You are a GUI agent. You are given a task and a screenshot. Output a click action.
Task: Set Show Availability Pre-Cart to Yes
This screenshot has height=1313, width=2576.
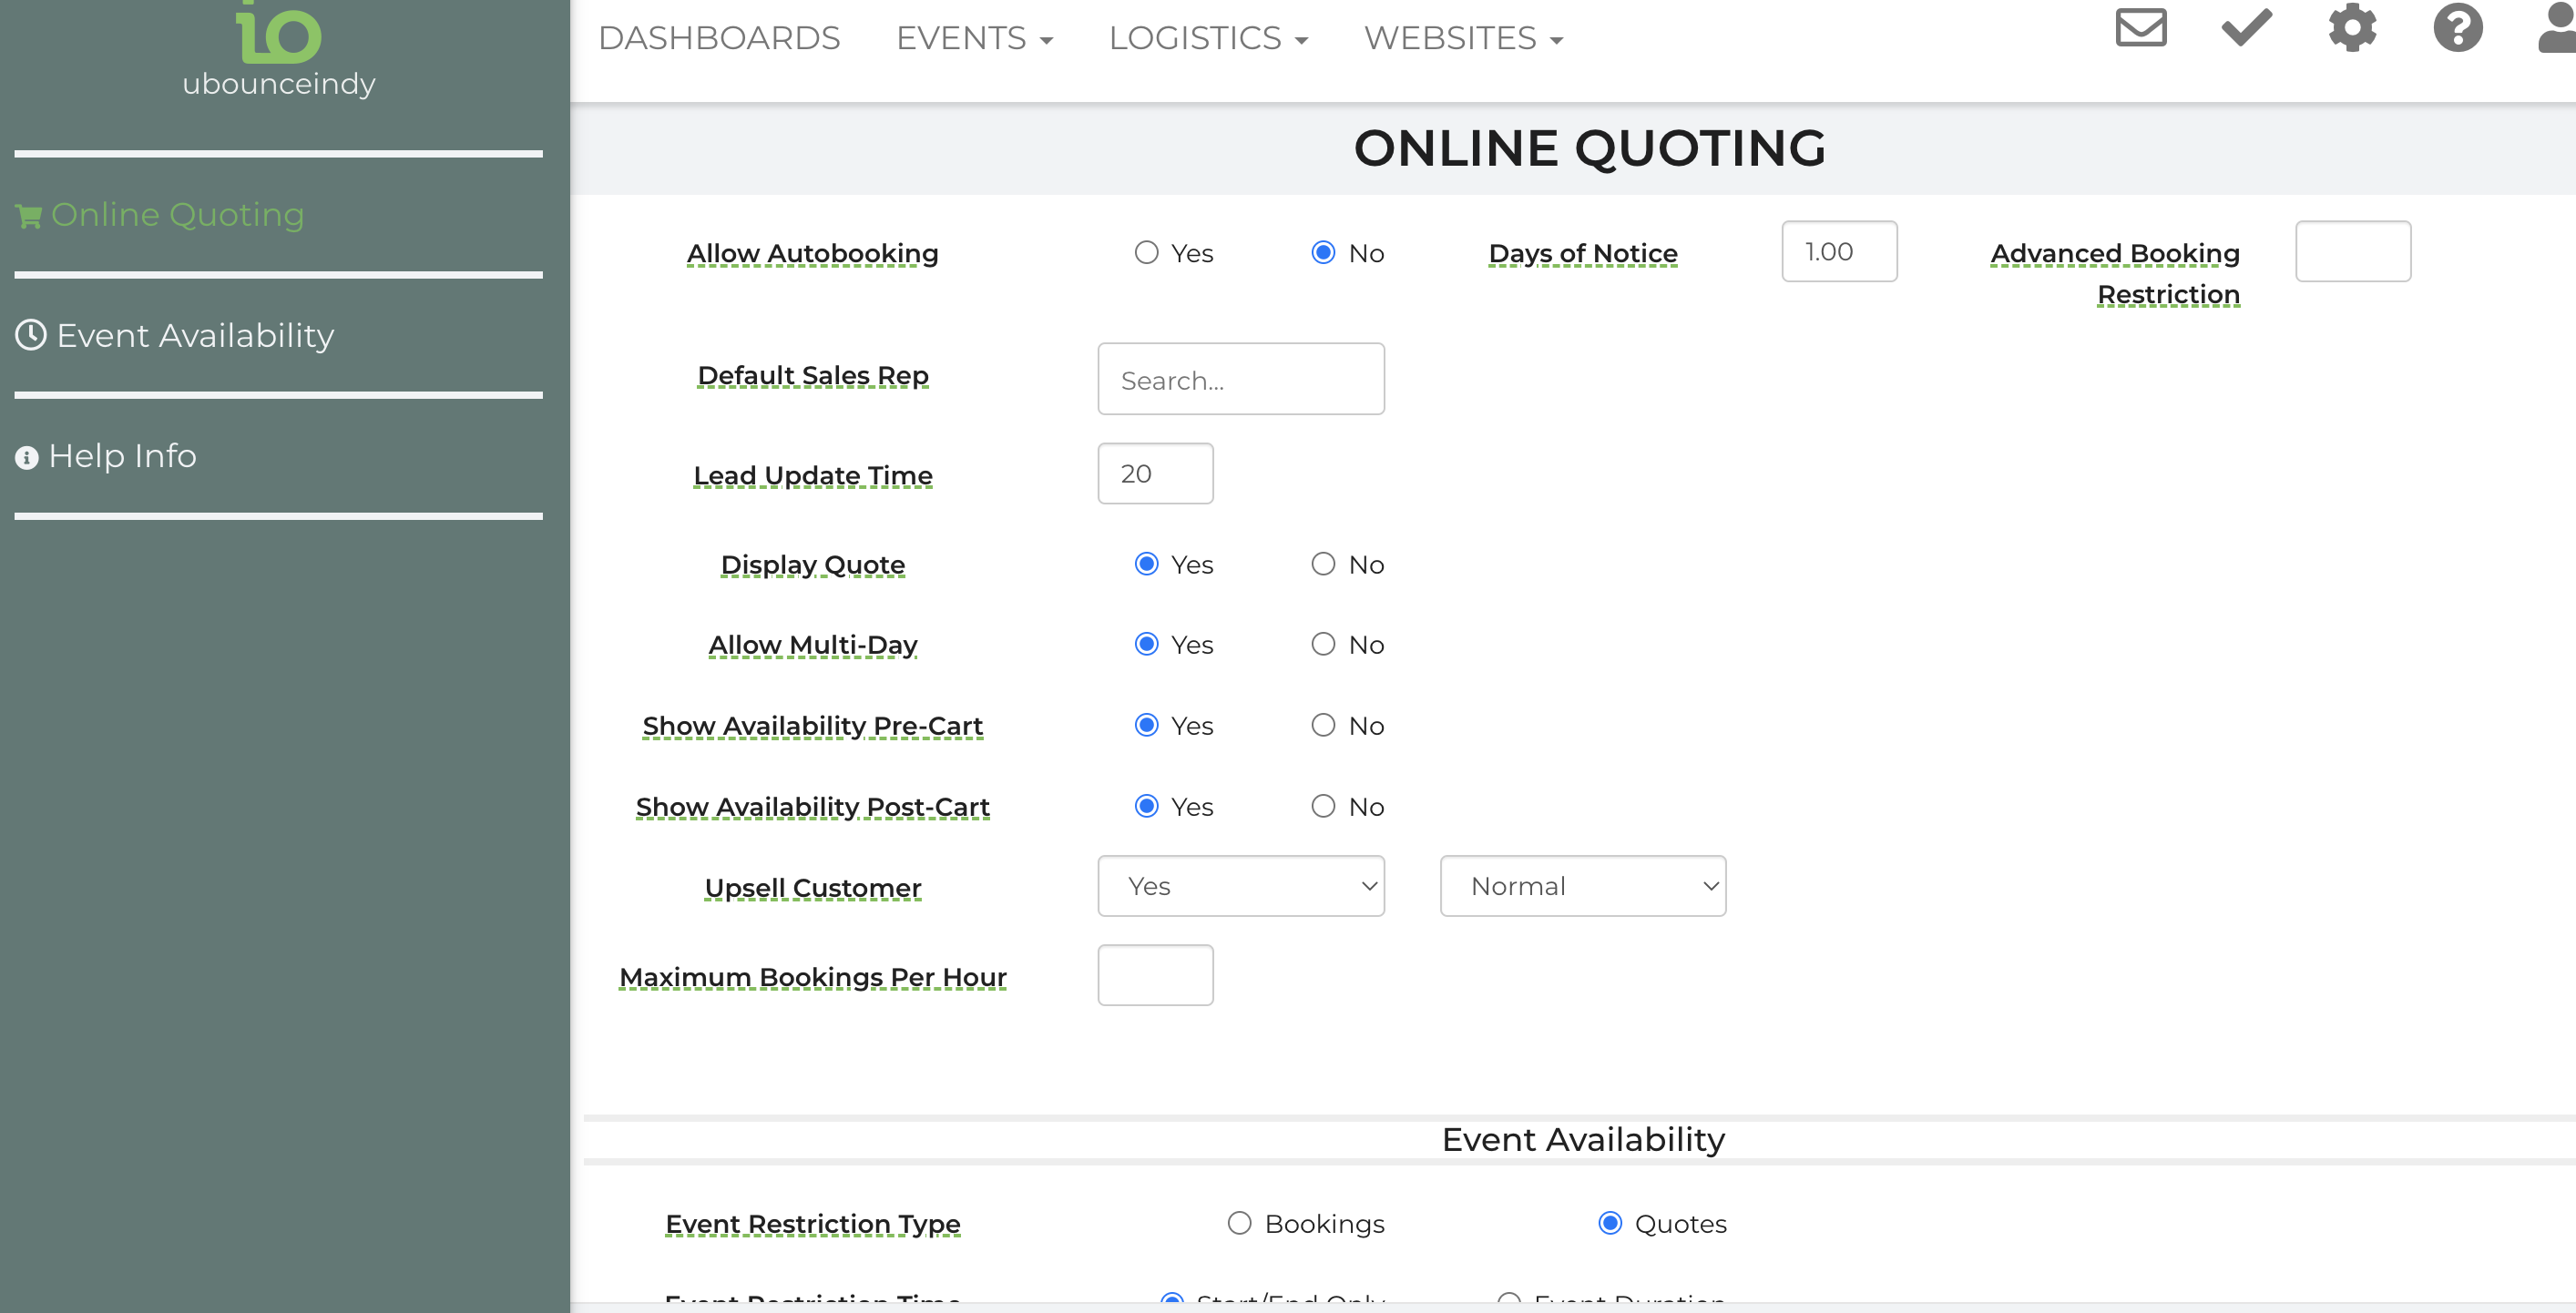click(1146, 726)
